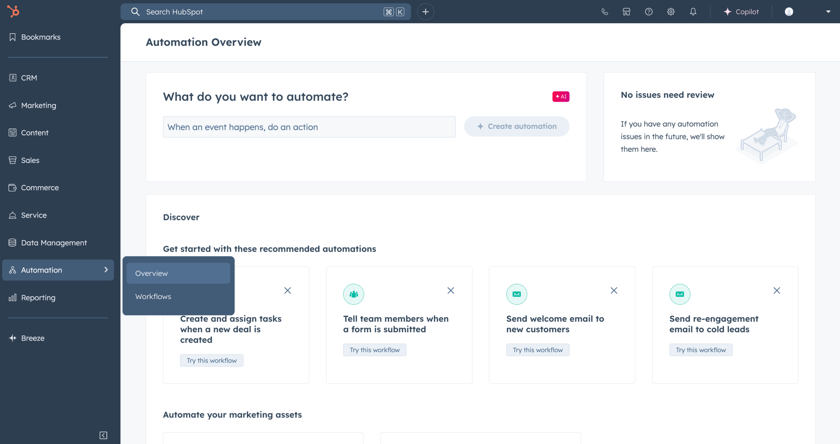840x444 pixels.
Task: Click the AI badge
Action: pyautogui.click(x=561, y=96)
